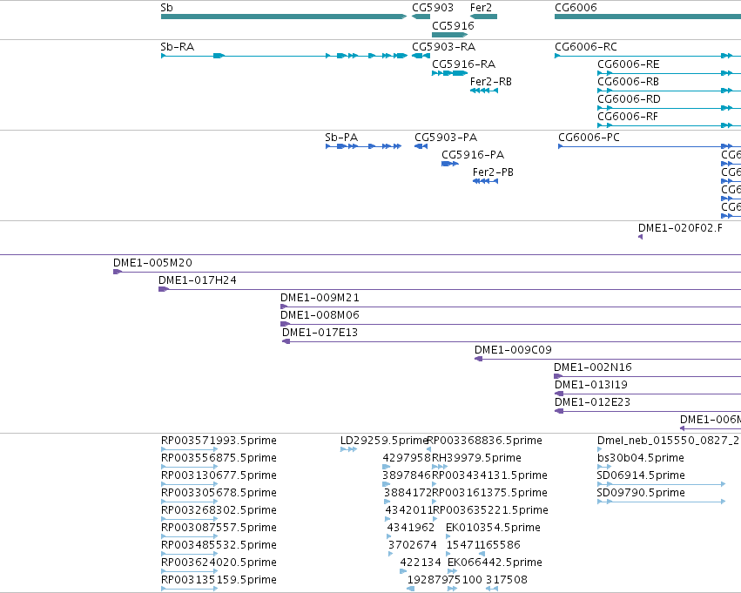Click the Fer2-PB protein label

click(x=493, y=172)
